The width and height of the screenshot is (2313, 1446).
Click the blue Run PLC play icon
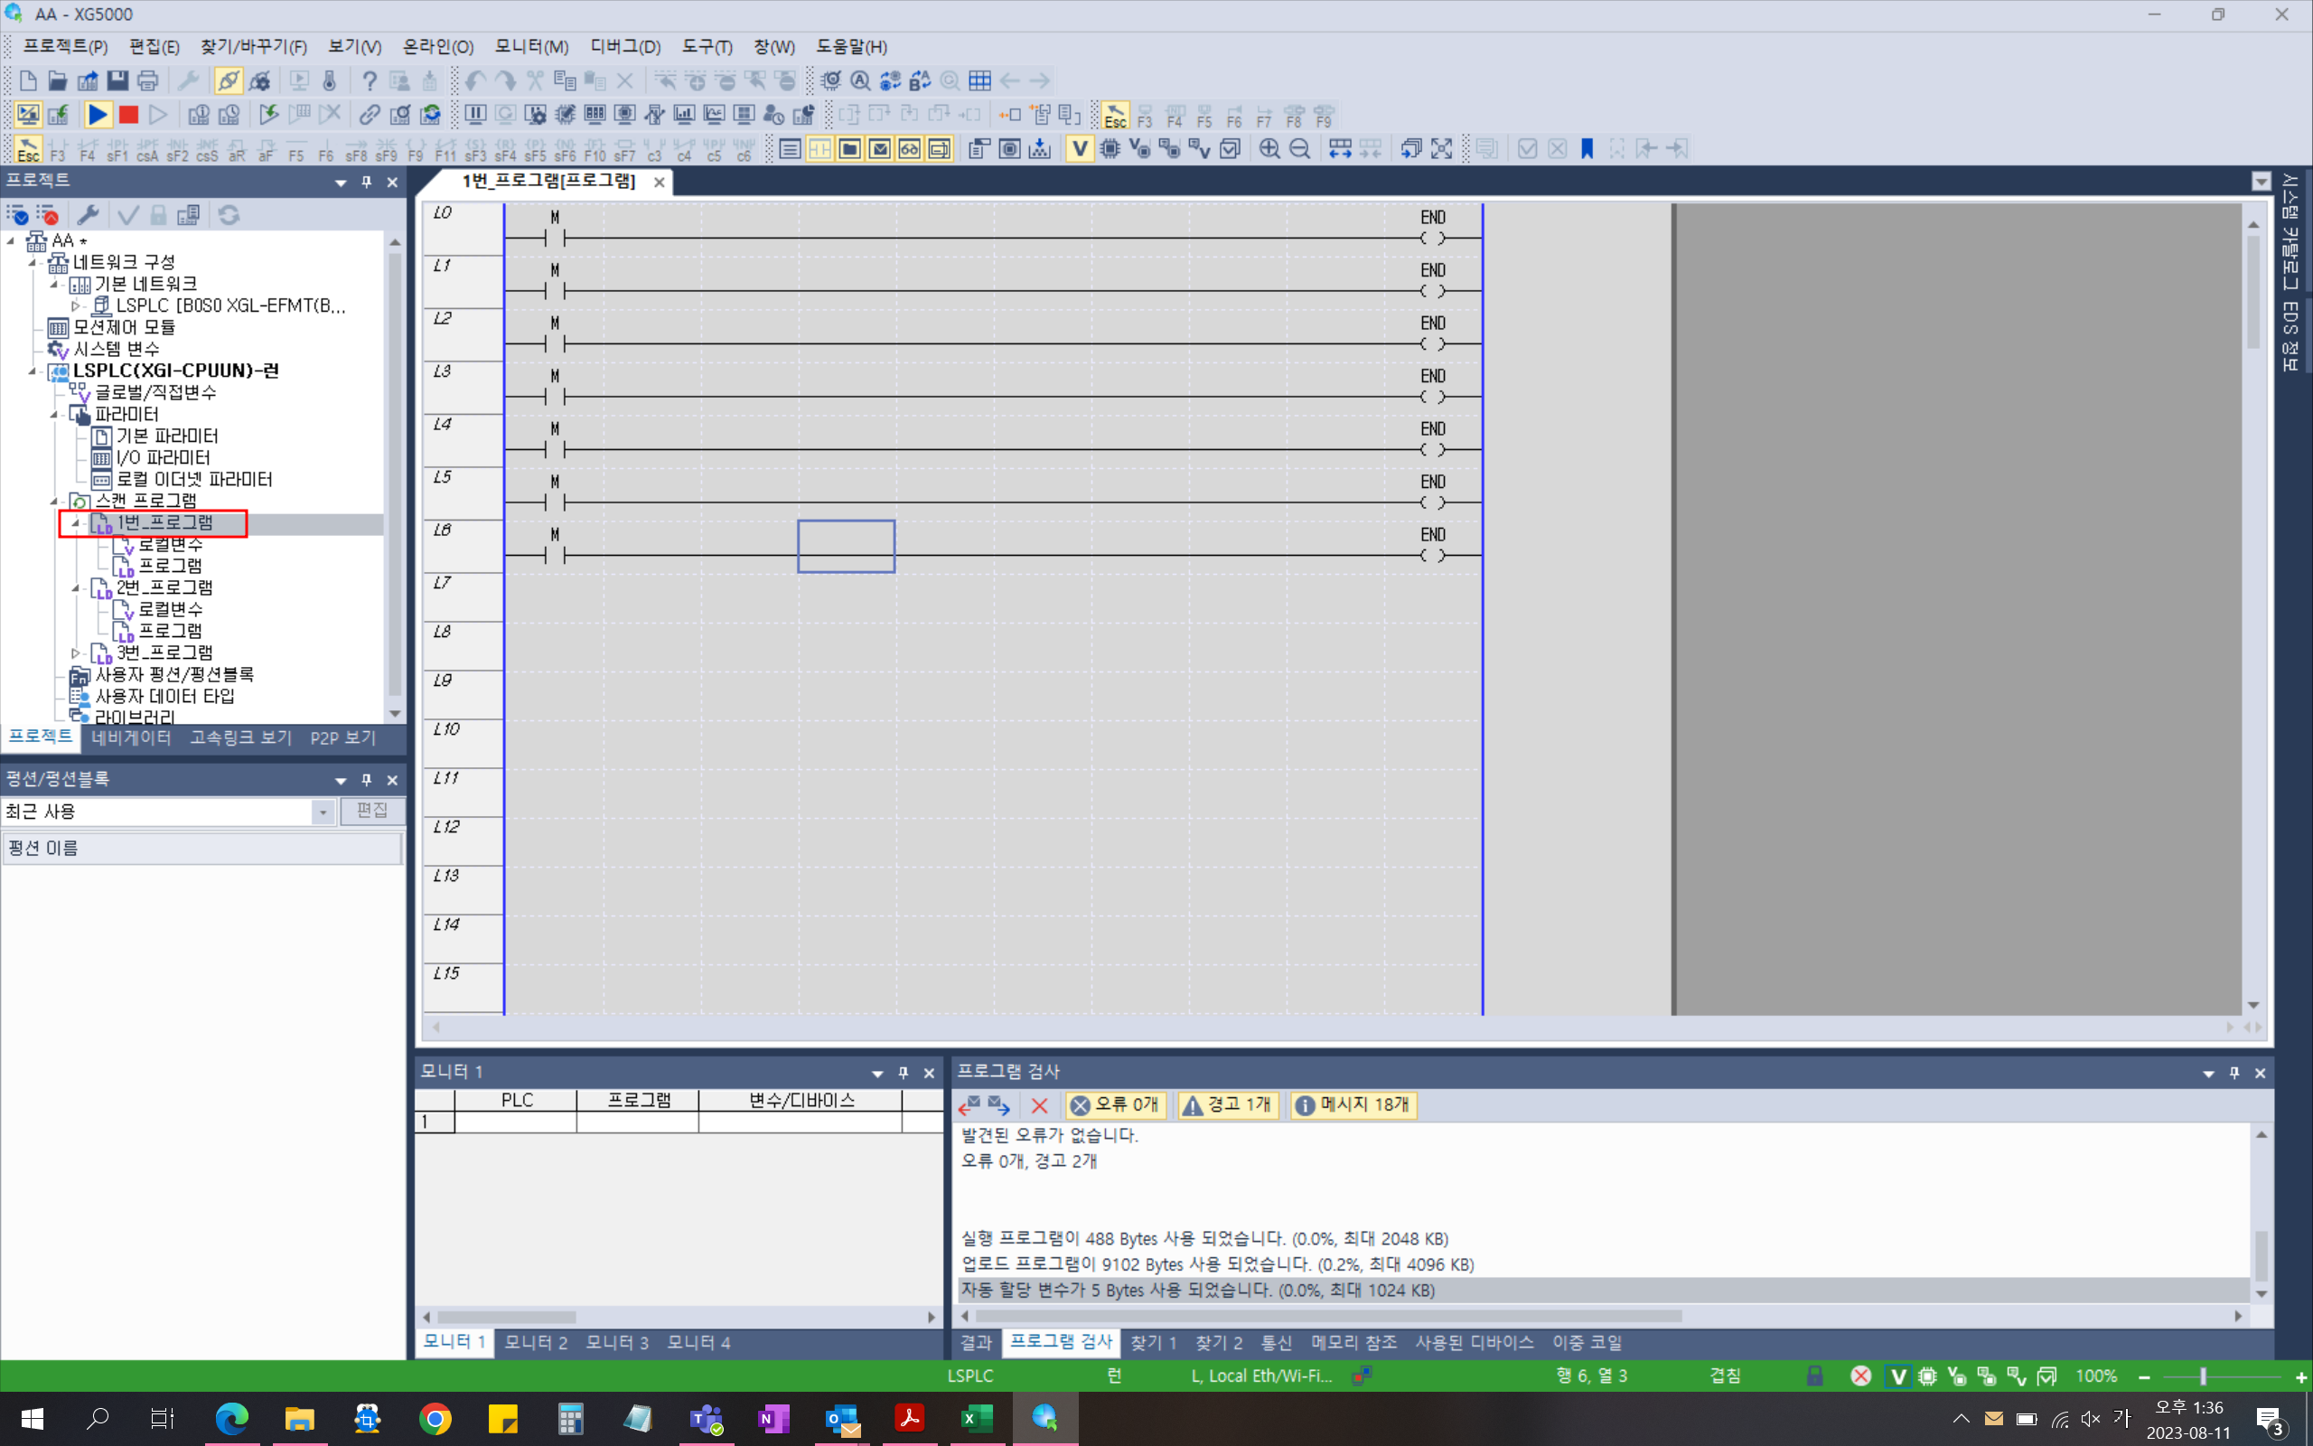point(98,116)
